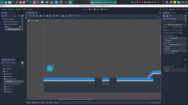Click the play custom scene icon
188x105 pixels.
click(173, 9)
